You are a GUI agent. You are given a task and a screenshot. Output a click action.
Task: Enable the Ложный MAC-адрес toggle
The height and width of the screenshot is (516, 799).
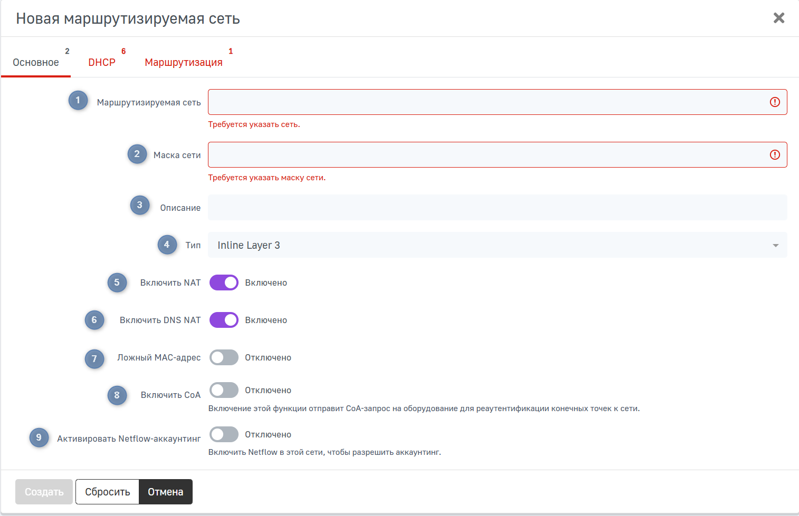[224, 357]
